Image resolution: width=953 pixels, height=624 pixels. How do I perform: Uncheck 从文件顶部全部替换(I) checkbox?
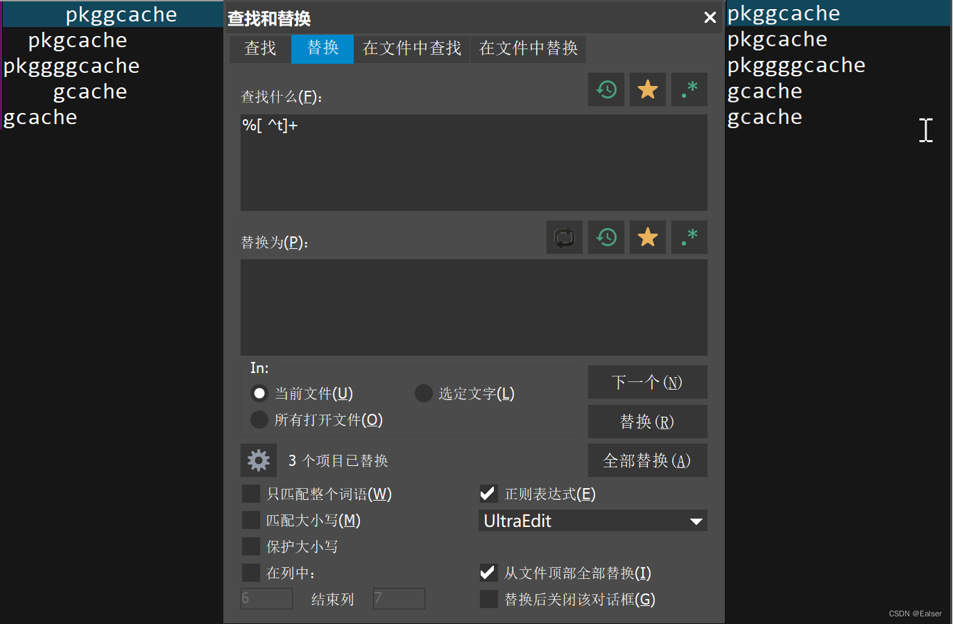pyautogui.click(x=488, y=573)
